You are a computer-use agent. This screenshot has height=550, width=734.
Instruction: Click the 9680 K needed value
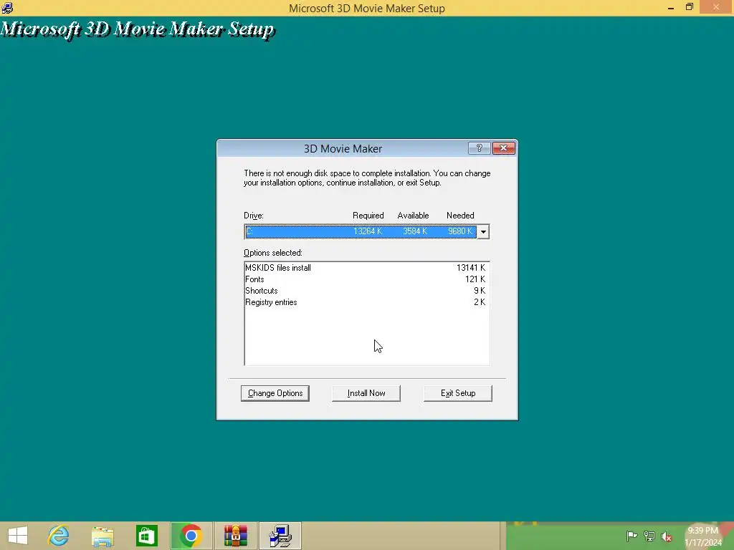point(460,231)
